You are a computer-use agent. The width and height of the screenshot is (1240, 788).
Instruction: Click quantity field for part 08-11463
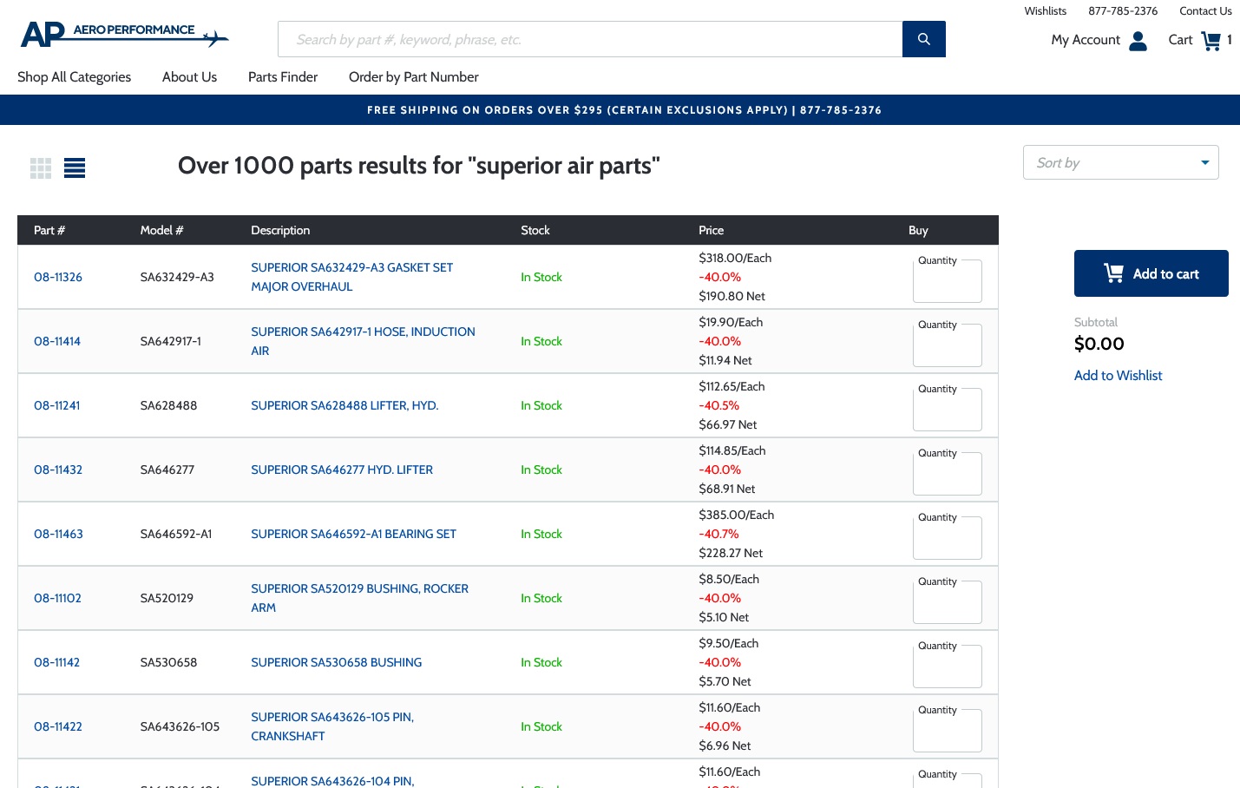[948, 538]
